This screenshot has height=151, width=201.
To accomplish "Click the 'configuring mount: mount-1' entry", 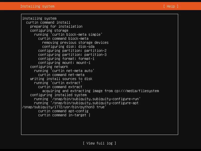I will coord(64,63).
